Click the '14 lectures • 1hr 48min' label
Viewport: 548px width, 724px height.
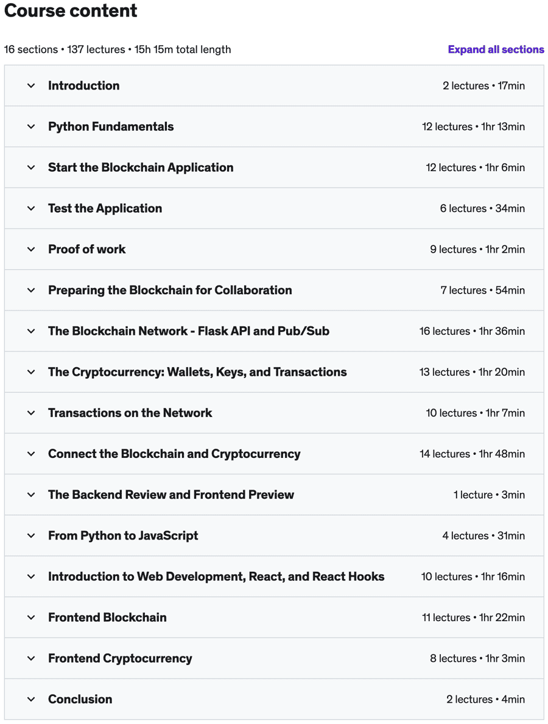[x=472, y=454]
